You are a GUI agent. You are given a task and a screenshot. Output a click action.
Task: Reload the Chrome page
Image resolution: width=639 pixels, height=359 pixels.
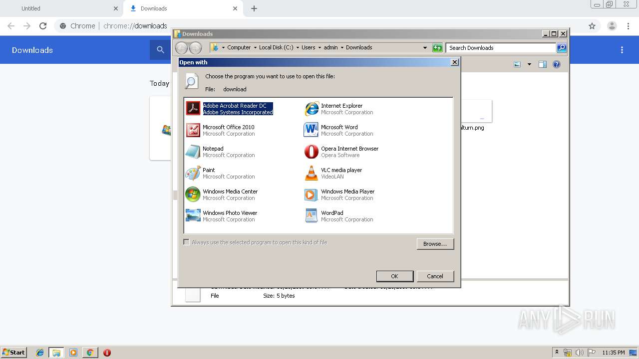click(43, 26)
